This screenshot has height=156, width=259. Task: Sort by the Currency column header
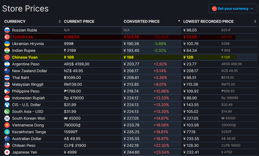coord(15,21)
